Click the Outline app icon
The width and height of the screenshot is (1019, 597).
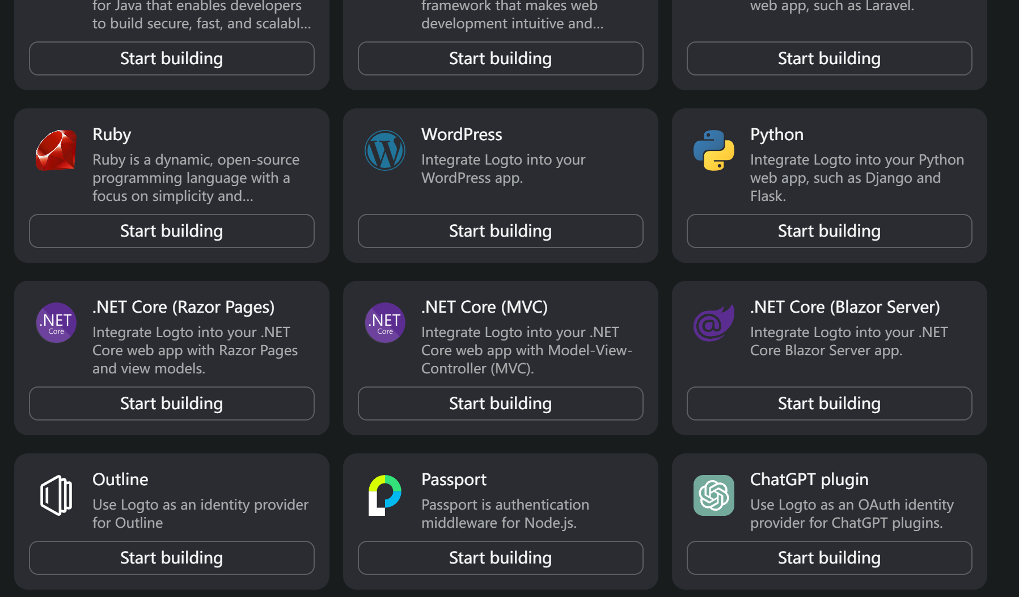coord(56,495)
